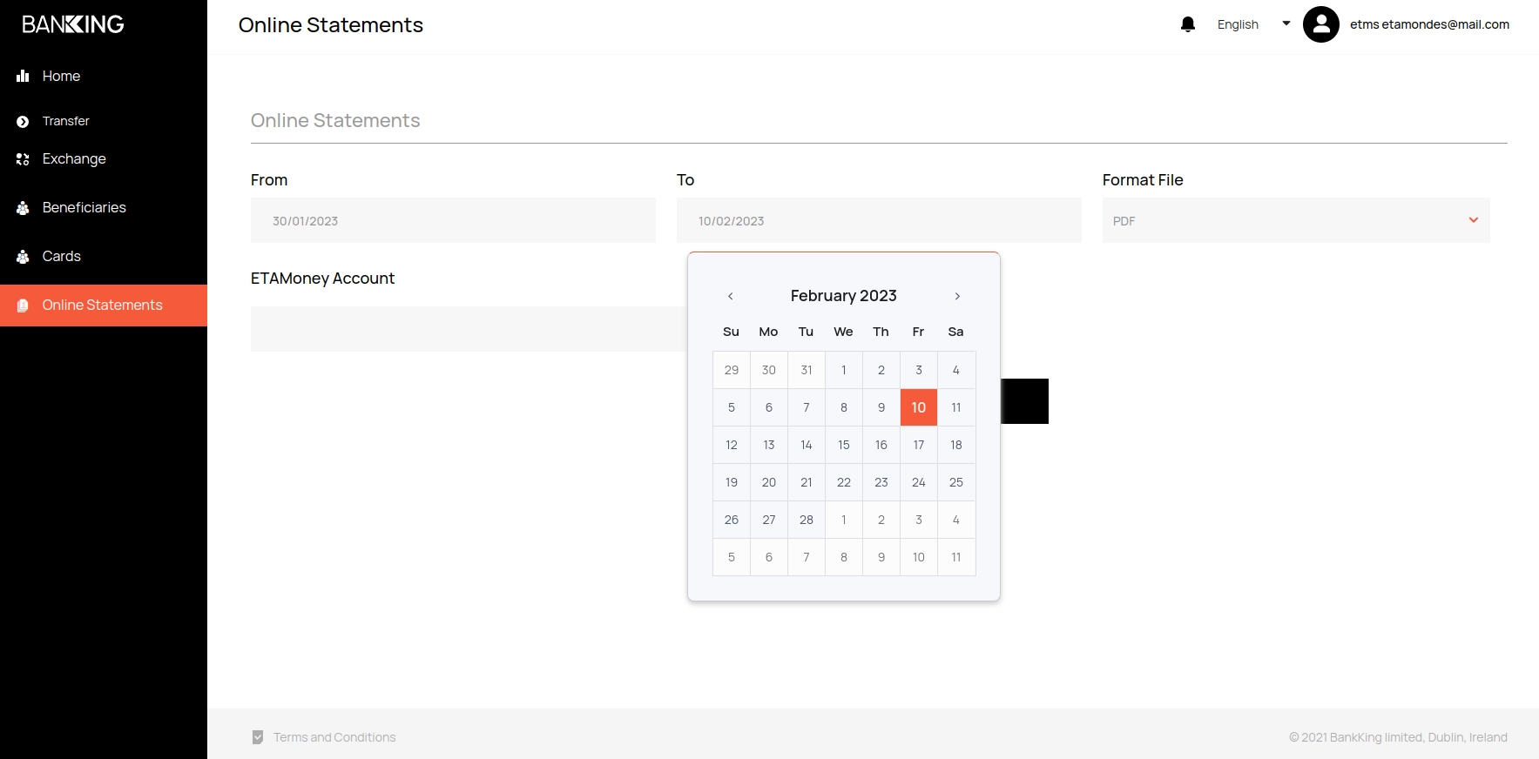
Task: Open the user profile avatar icon
Action: (x=1320, y=24)
